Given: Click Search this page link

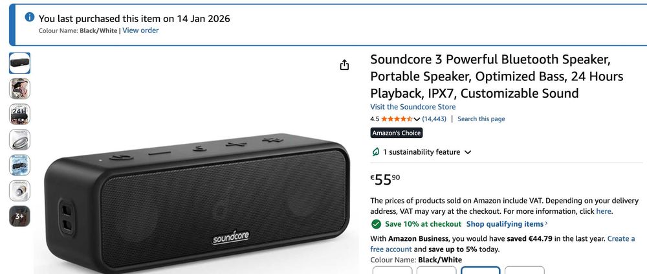Looking at the screenshot, I should (x=481, y=119).
